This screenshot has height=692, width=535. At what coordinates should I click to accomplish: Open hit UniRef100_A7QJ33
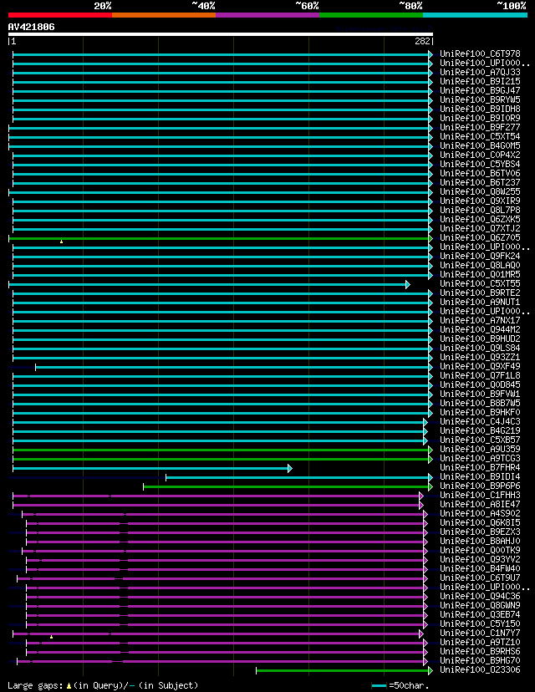pyautogui.click(x=480, y=73)
